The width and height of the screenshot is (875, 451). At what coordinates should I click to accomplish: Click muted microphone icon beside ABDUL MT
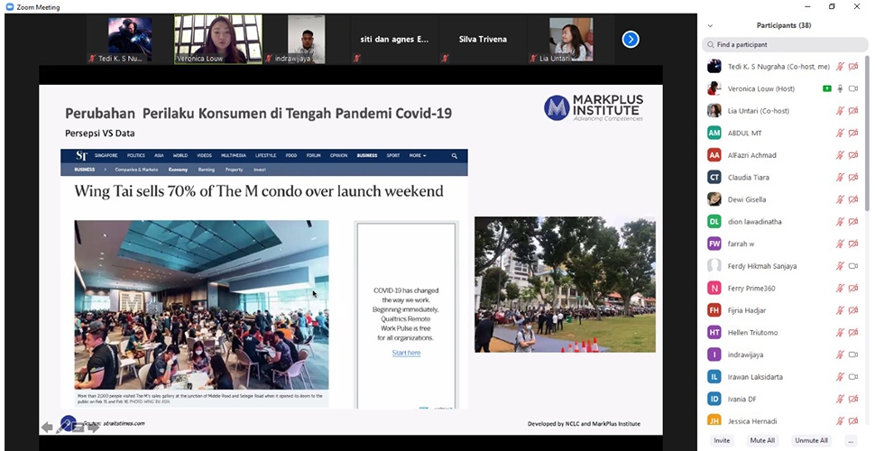pos(840,133)
